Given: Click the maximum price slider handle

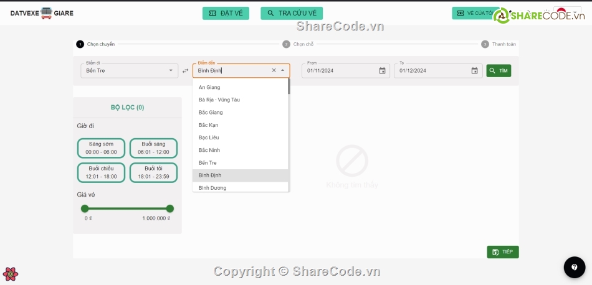Looking at the screenshot, I should click(x=170, y=208).
